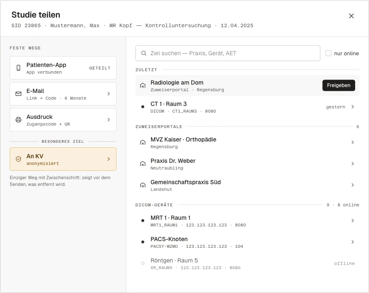Click the shield icon for An KV

pyautogui.click(x=18, y=159)
